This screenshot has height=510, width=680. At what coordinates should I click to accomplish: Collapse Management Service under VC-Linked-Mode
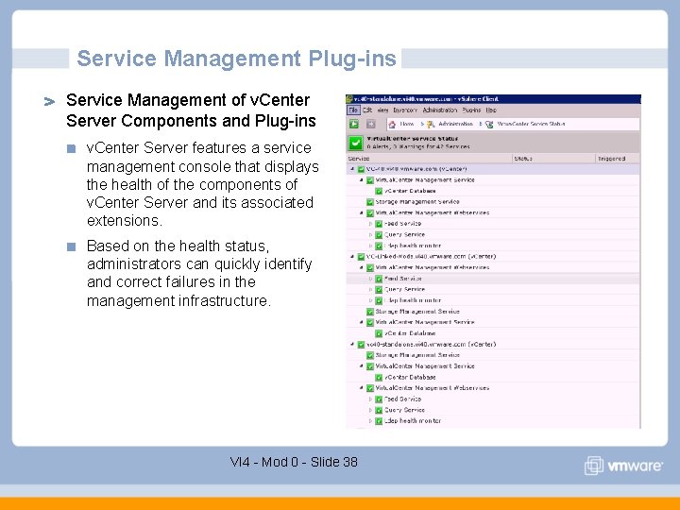[361, 322]
